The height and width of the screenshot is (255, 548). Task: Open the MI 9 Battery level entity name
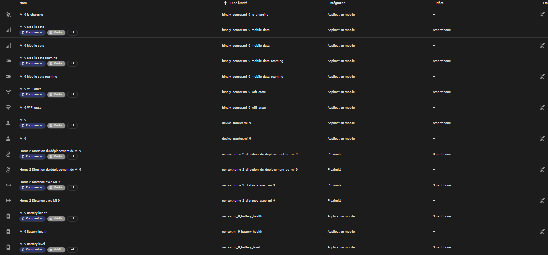click(x=32, y=244)
